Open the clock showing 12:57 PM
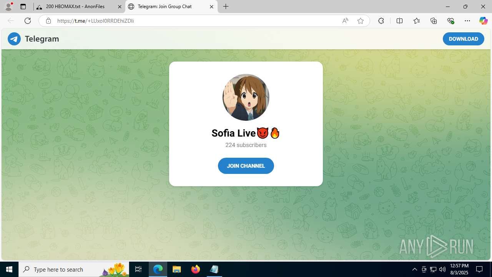 tap(459, 269)
